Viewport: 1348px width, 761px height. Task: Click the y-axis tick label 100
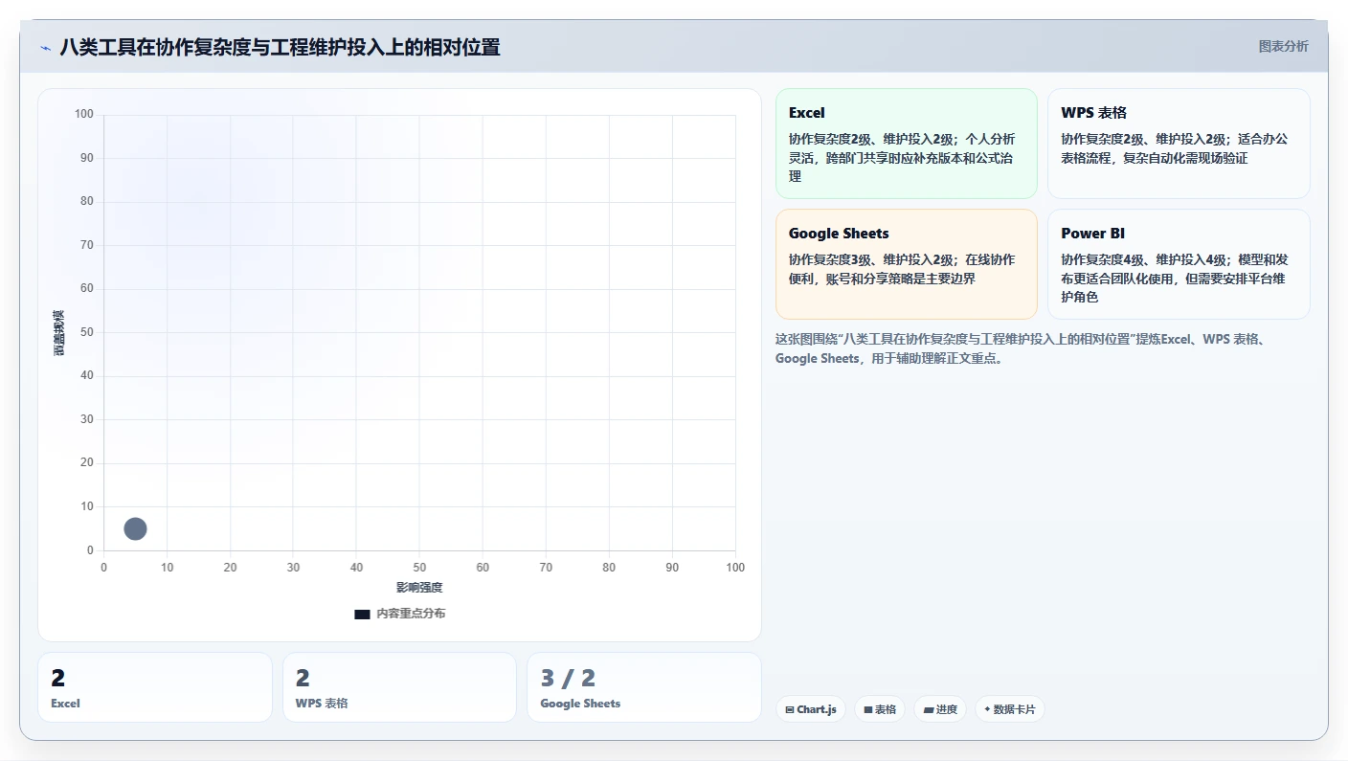(84, 115)
